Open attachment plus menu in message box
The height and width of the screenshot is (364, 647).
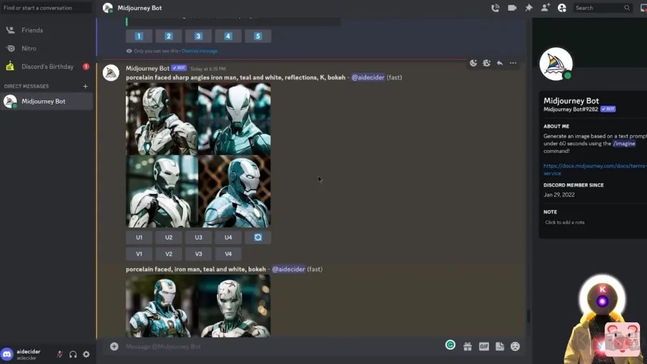(114, 346)
